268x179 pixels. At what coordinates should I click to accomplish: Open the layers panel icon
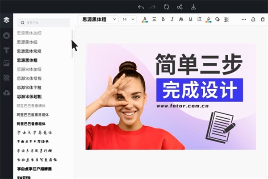tap(7, 20)
